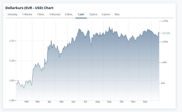The height and width of the screenshot is (112, 182).
Task: Switch to the Intraday tab
Action: click(13, 14)
